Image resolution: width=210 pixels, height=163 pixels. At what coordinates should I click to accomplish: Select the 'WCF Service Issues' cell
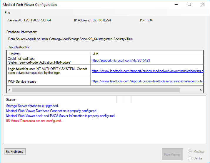click(x=49, y=81)
